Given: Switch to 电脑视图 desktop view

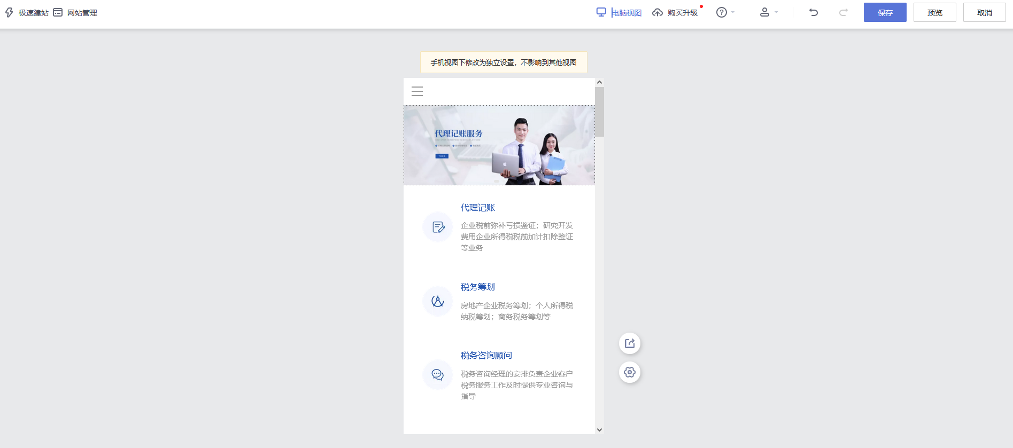Looking at the screenshot, I should pos(619,12).
